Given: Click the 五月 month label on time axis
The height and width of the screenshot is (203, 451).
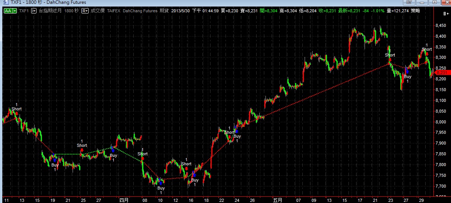Looking at the screenshot, I should tap(278, 200).
